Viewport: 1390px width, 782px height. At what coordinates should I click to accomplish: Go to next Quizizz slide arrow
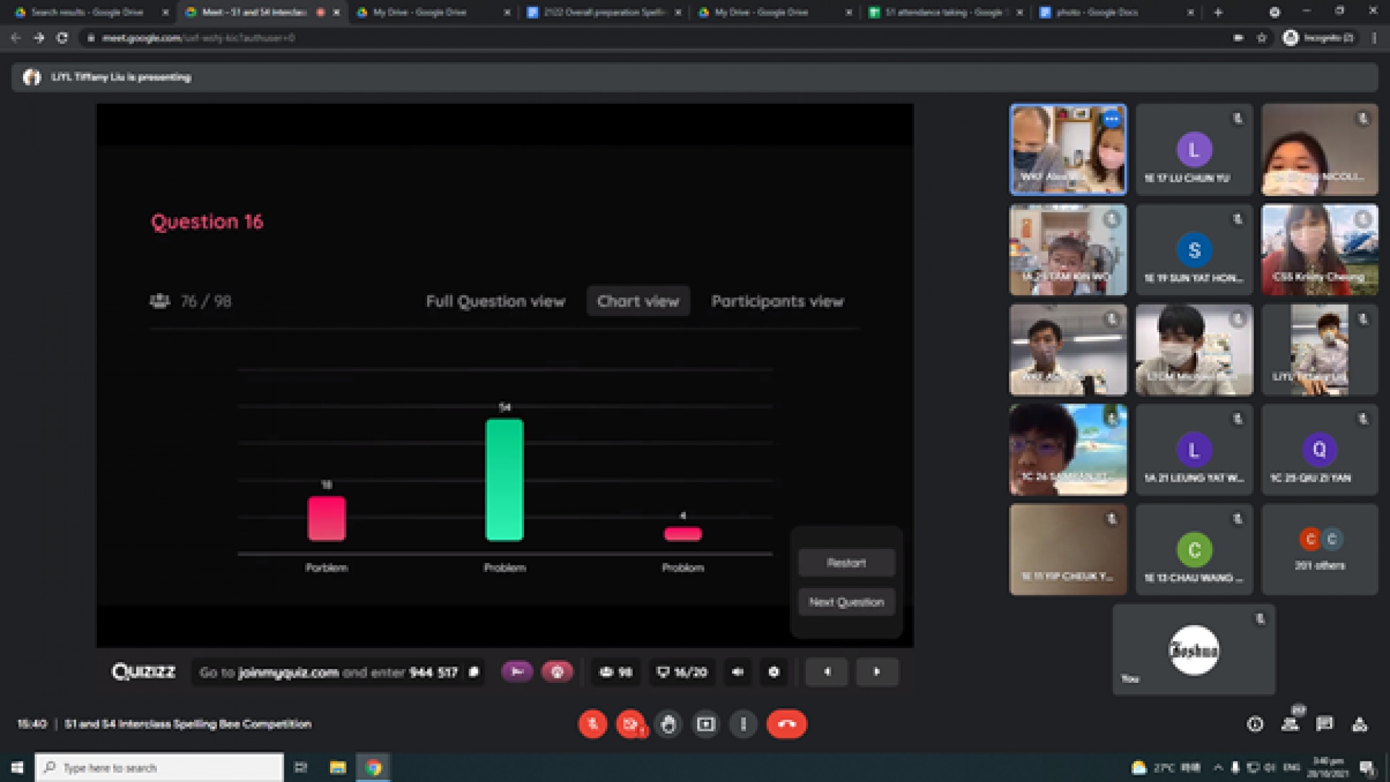(x=877, y=672)
